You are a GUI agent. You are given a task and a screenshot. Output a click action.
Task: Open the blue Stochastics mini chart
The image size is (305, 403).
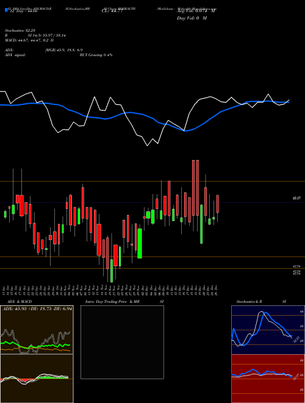(x=268, y=330)
